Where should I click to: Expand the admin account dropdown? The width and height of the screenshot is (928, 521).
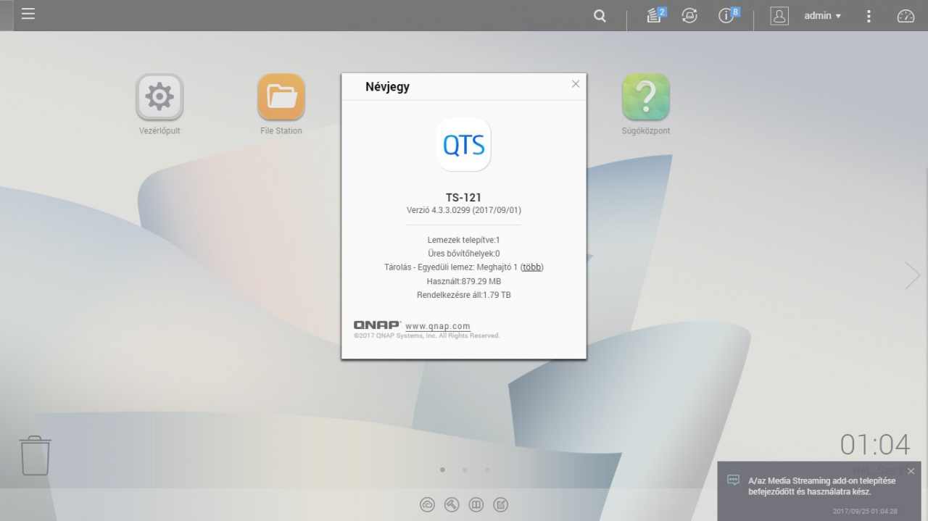[822, 16]
